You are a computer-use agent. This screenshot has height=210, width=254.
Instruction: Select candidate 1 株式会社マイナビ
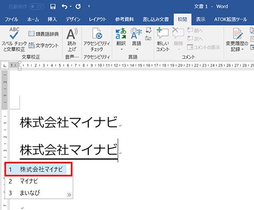point(39,169)
